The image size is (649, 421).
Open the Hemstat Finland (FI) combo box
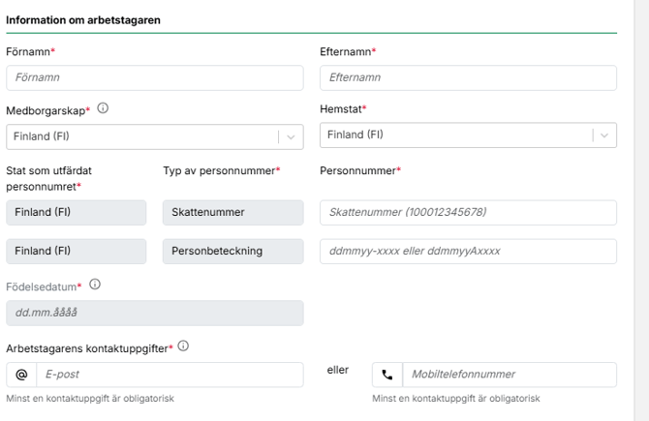pos(468,135)
